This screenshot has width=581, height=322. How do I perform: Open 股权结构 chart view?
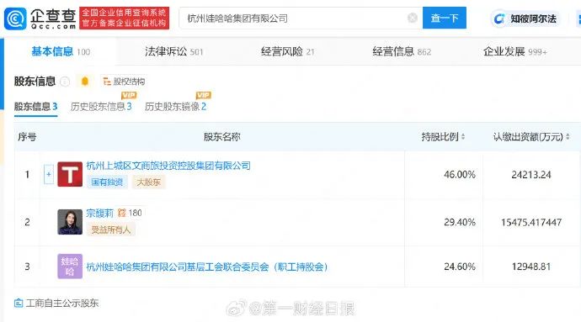[x=124, y=82]
